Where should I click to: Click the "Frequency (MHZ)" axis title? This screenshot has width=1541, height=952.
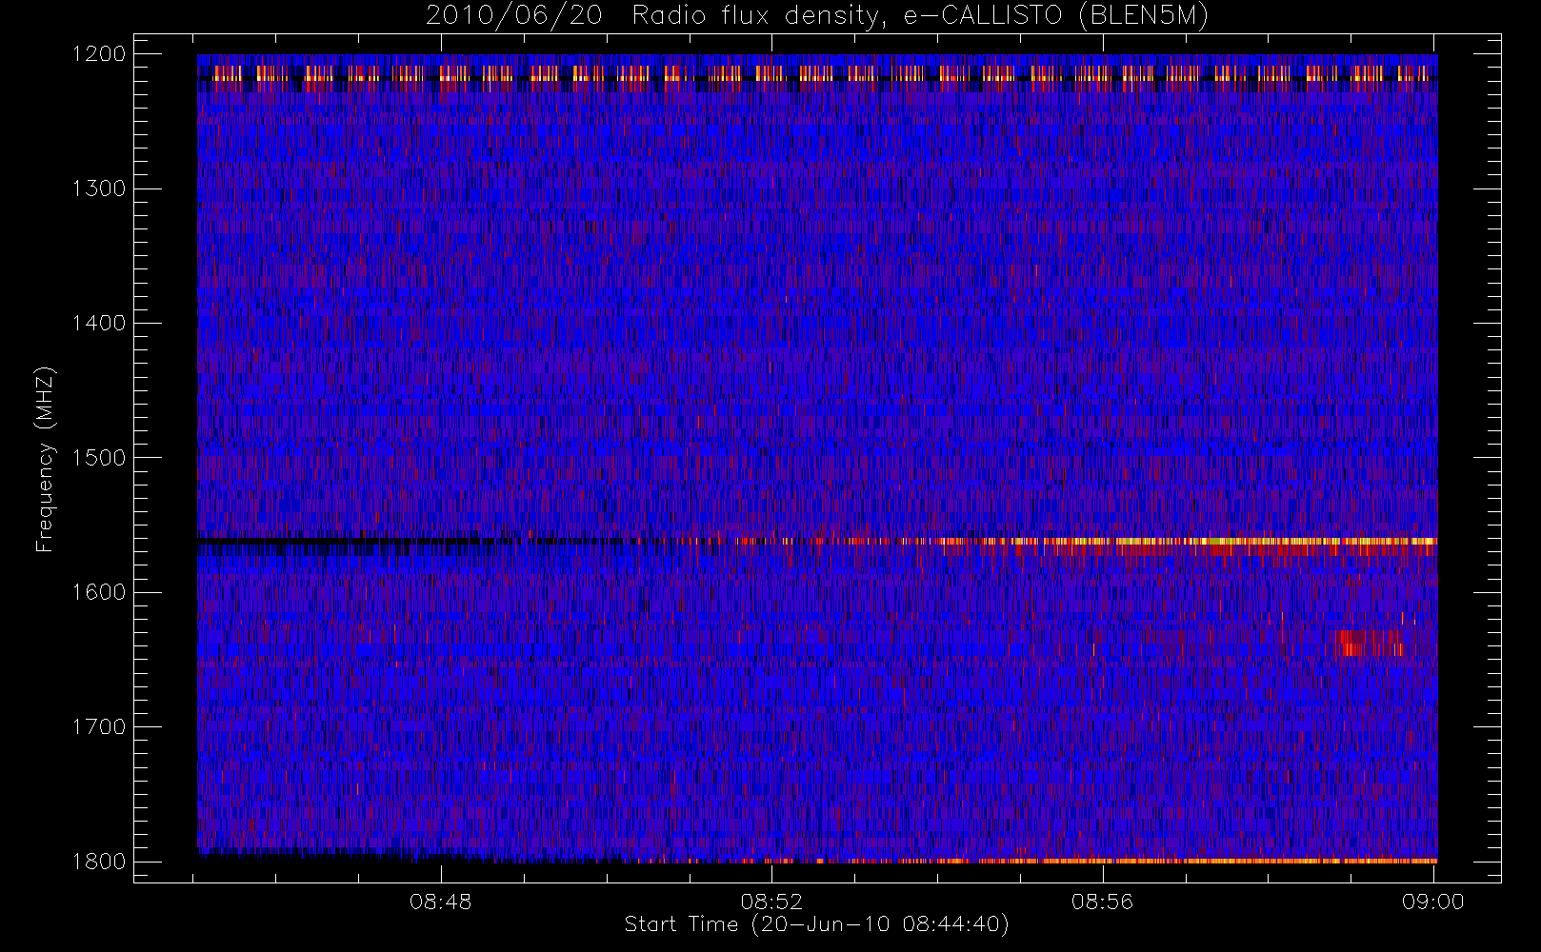(45, 459)
